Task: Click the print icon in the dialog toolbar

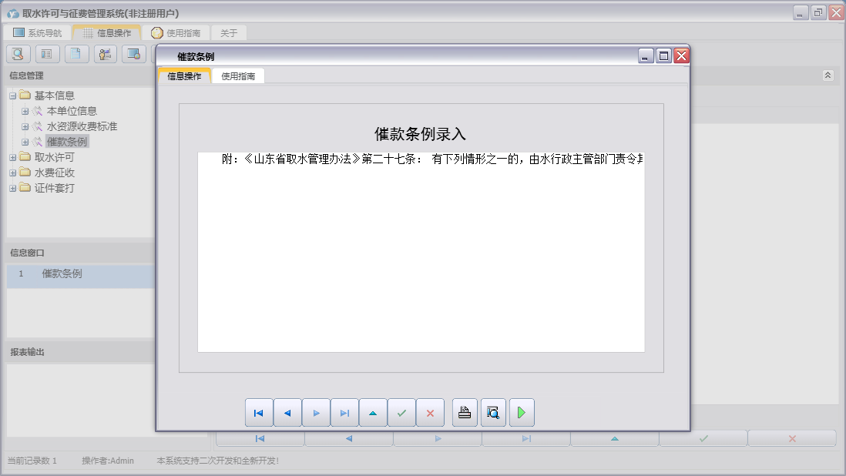Action: (465, 413)
